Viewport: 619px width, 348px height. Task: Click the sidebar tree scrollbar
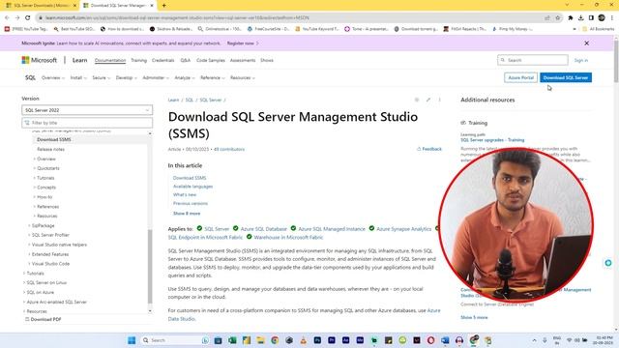point(150,267)
